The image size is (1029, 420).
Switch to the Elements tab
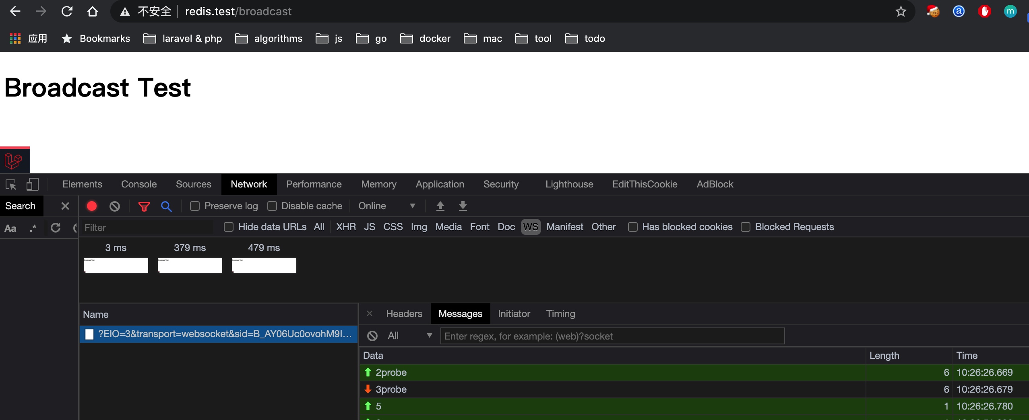(82, 184)
